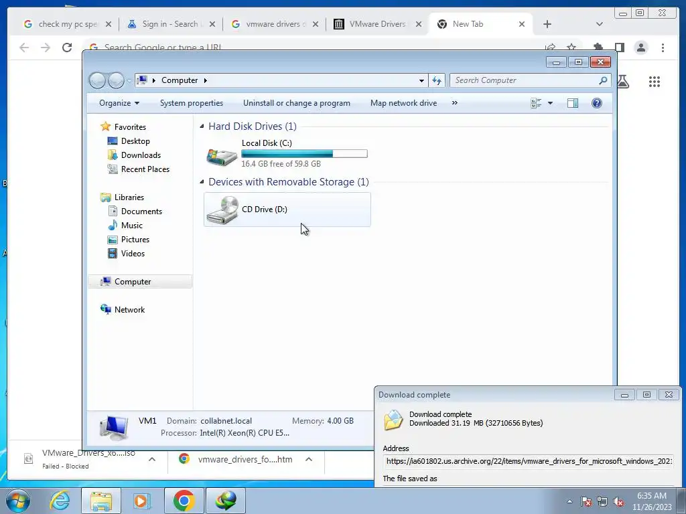The width and height of the screenshot is (686, 514).
Task: Open Windows Explorer taskbar button
Action: [100, 501]
